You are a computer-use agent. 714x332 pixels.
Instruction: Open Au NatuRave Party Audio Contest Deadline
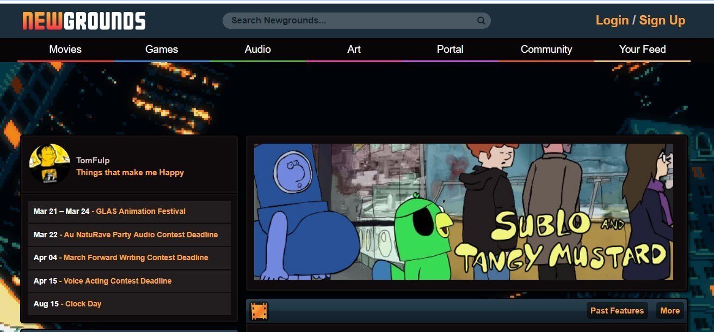pos(141,235)
